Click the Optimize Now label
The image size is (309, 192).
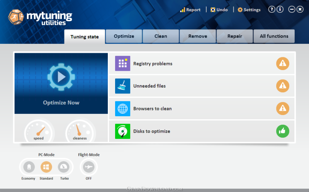pos(61,103)
